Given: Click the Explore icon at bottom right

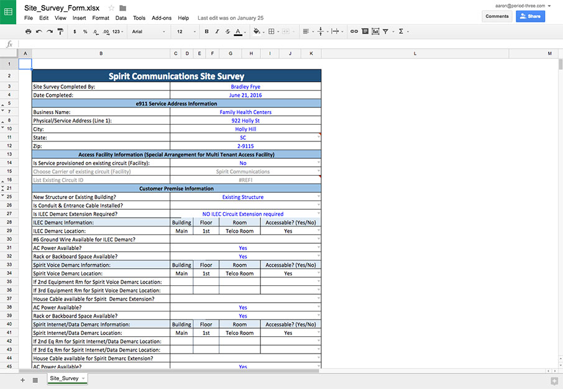Looking at the screenshot, I should (x=554, y=380).
